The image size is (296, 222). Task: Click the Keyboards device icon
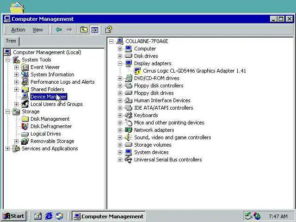pyautogui.click(x=129, y=115)
